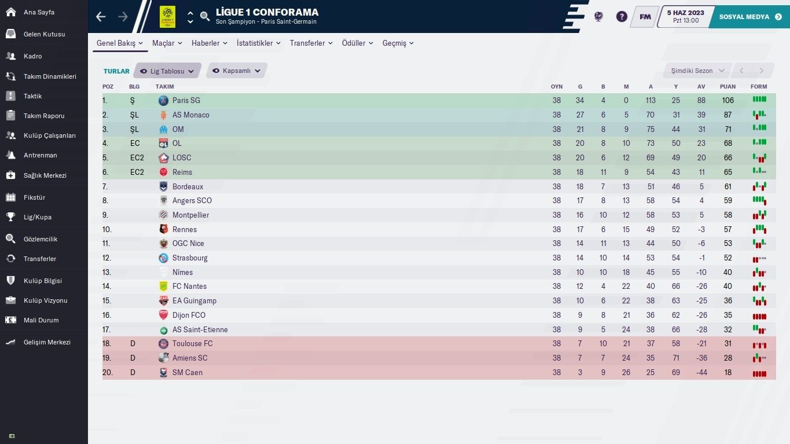This screenshot has width=790, height=444.
Task: Open the Maçlar menu tab
Action: pos(167,43)
